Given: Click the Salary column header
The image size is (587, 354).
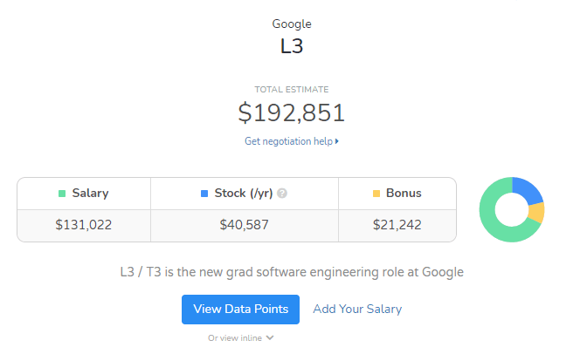Looking at the screenshot, I should click(84, 194).
